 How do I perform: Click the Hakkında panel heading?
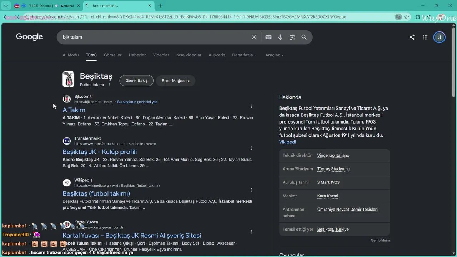coord(290,97)
